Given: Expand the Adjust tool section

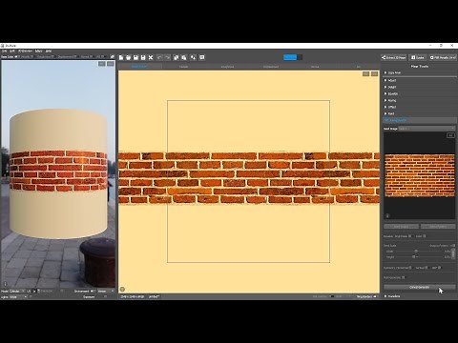Looking at the screenshot, I should (419, 80).
